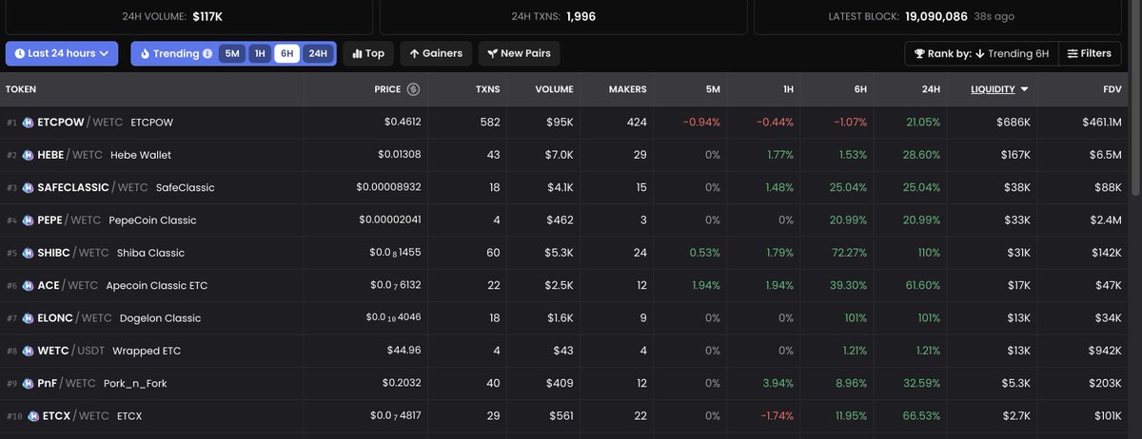
Task: Open the Last 24 hours dropdown
Action: [63, 53]
